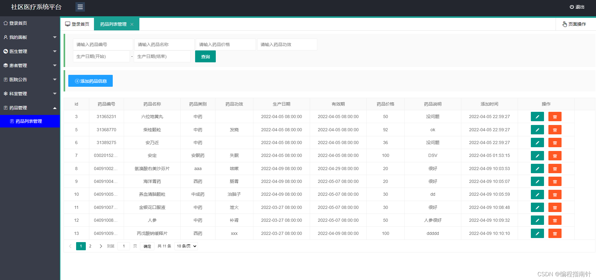
Task: Click the 药品编号 column header
Action: coord(106,104)
